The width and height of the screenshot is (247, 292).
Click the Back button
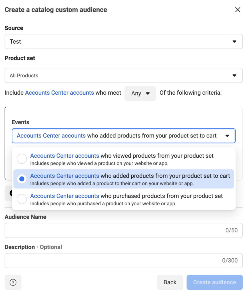point(170,282)
